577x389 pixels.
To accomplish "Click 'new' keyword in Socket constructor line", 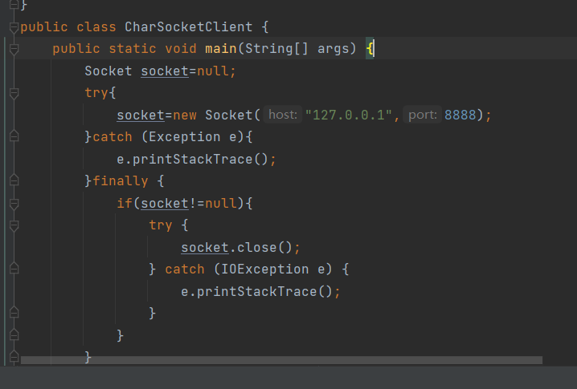I will [x=185, y=115].
